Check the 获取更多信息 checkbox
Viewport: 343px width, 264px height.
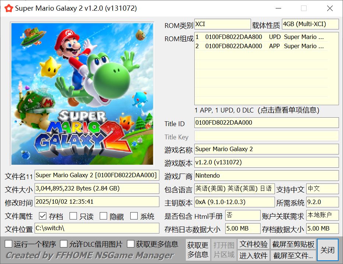(x=131, y=244)
